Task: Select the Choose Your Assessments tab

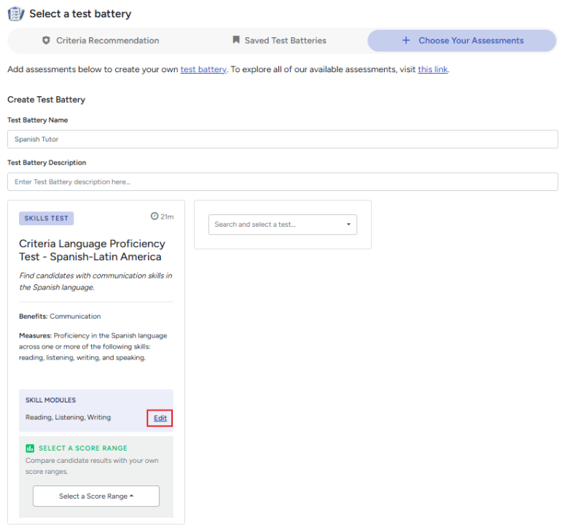Action: [462, 41]
